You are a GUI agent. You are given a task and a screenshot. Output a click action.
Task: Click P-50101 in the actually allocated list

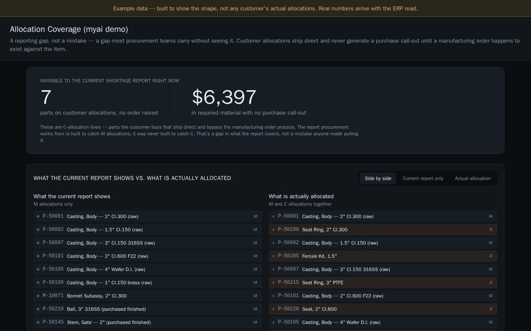tap(383, 296)
